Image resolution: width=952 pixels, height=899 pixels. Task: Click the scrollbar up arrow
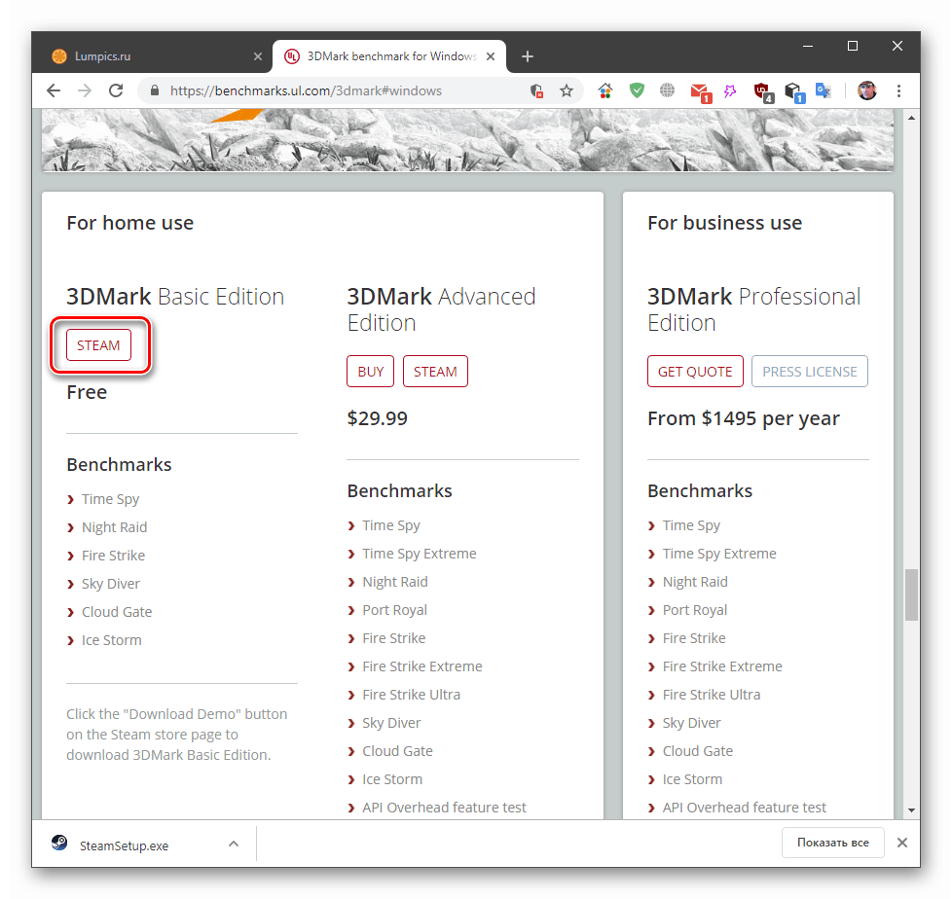pos(911,118)
